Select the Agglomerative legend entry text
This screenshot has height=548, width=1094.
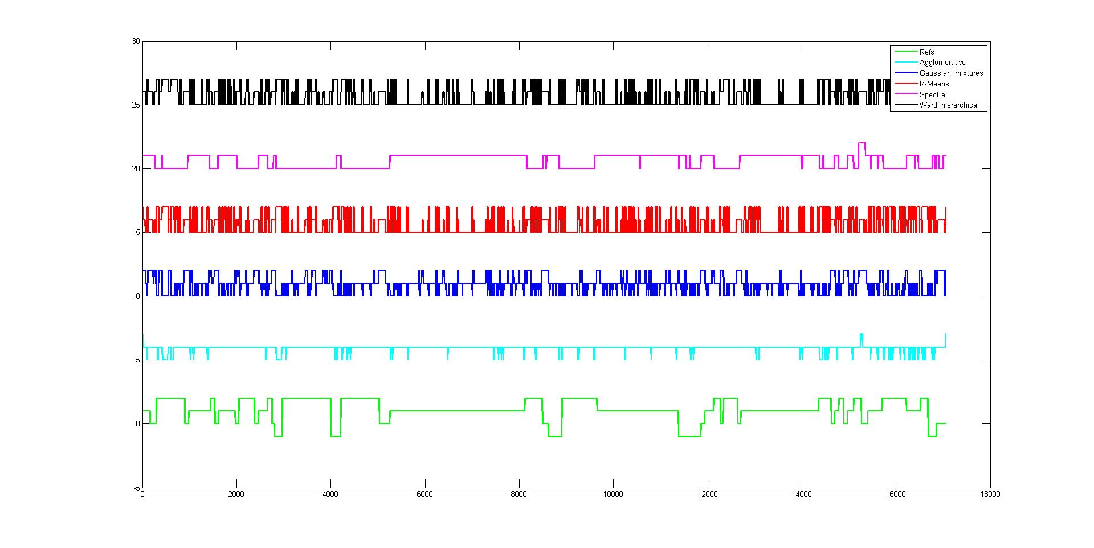[x=942, y=63]
